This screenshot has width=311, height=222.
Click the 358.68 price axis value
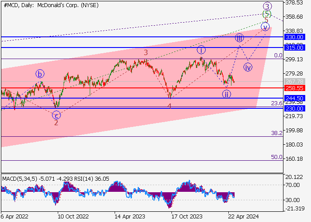coord(294,17)
